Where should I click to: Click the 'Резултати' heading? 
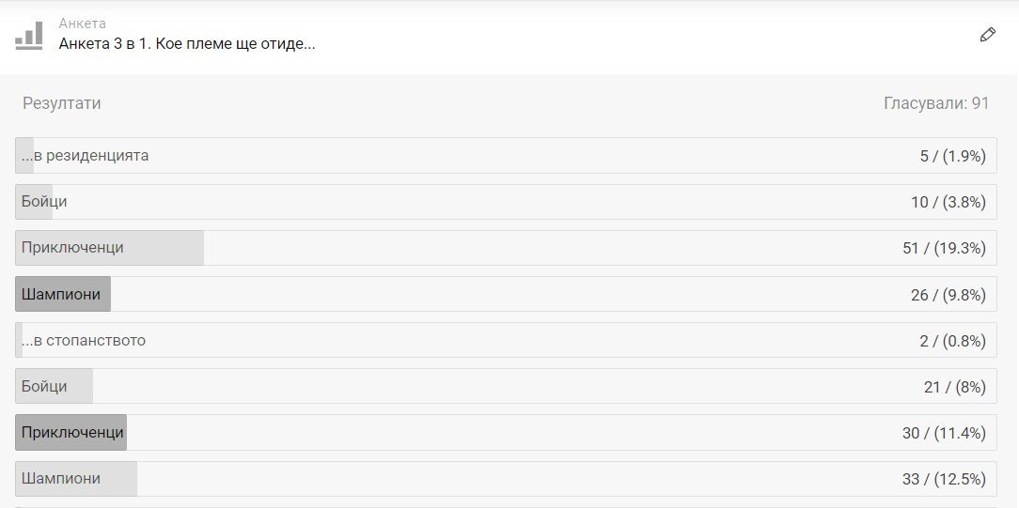pos(62,103)
